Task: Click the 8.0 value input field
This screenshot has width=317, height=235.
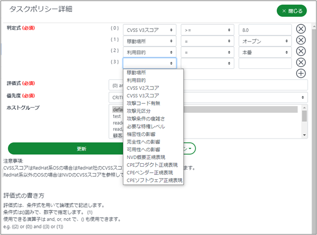Action: pyautogui.click(x=264, y=30)
